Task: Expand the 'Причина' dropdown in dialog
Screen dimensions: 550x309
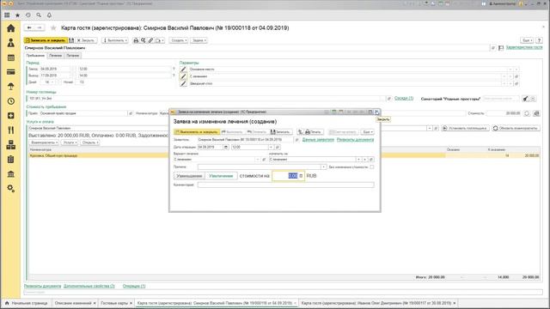Action: 324,167
